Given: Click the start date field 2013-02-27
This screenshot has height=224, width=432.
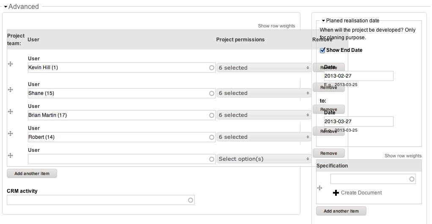Looking at the screenshot, I should click(358, 76).
